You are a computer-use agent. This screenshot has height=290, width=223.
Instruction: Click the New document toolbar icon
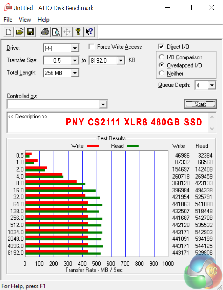(x=9, y=32)
